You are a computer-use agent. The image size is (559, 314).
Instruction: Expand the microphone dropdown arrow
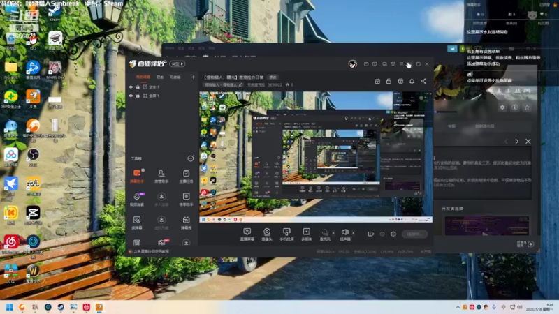[333, 233]
